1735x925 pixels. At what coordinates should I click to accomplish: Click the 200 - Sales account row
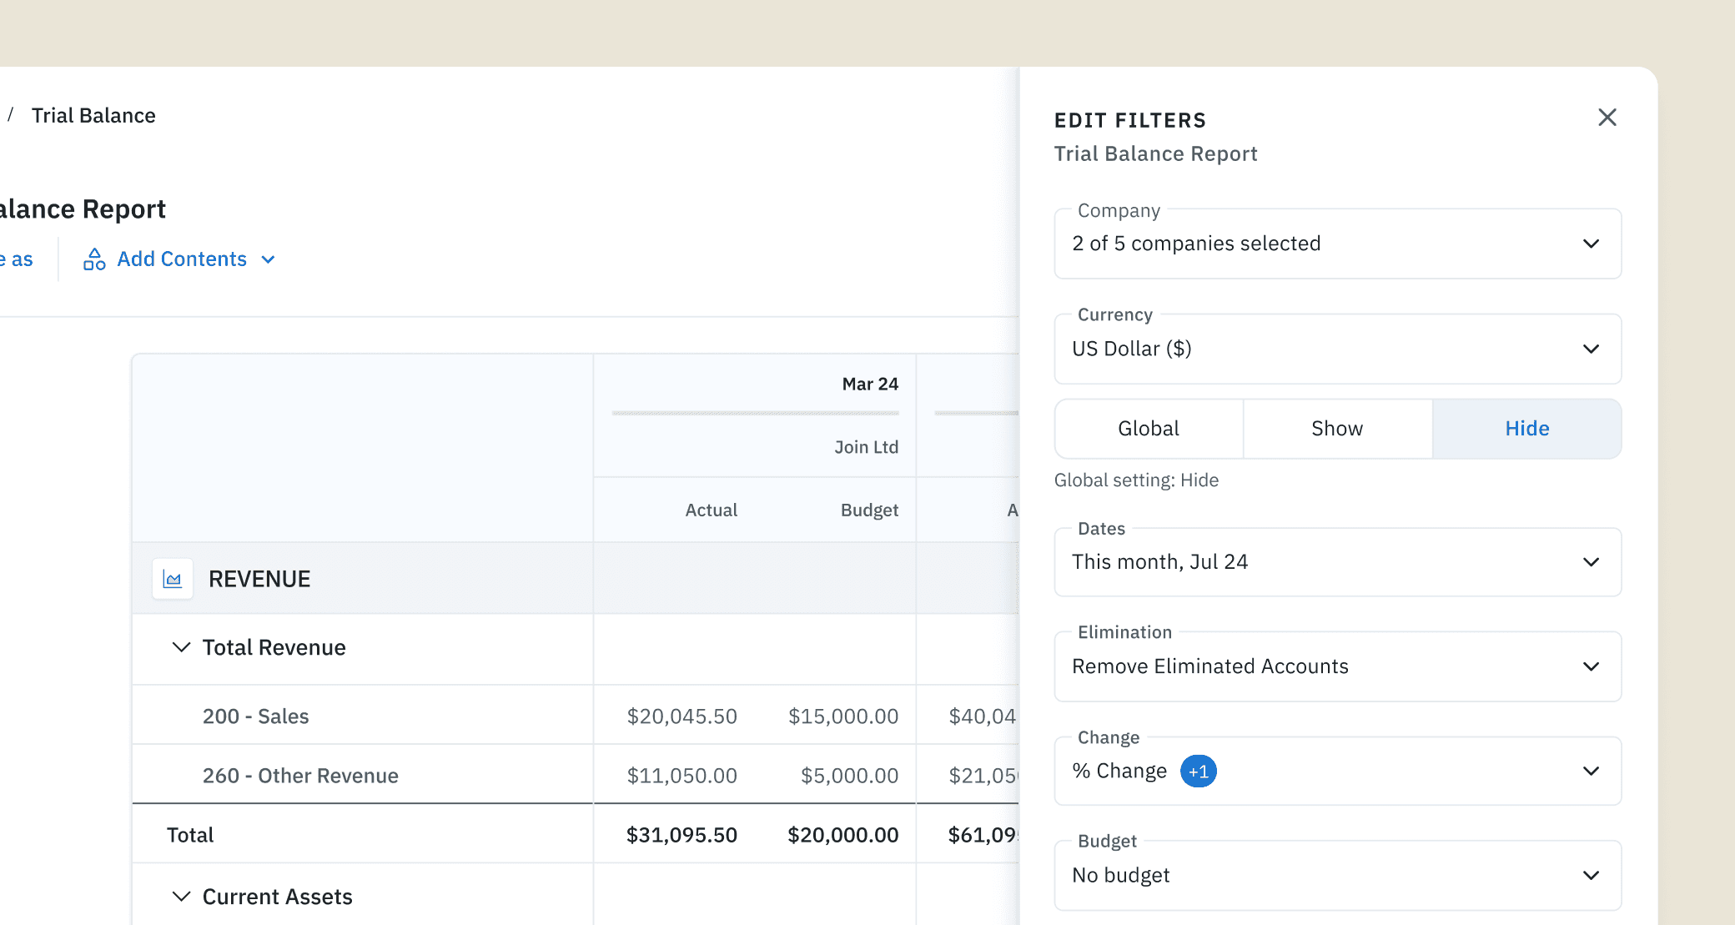[x=255, y=716]
